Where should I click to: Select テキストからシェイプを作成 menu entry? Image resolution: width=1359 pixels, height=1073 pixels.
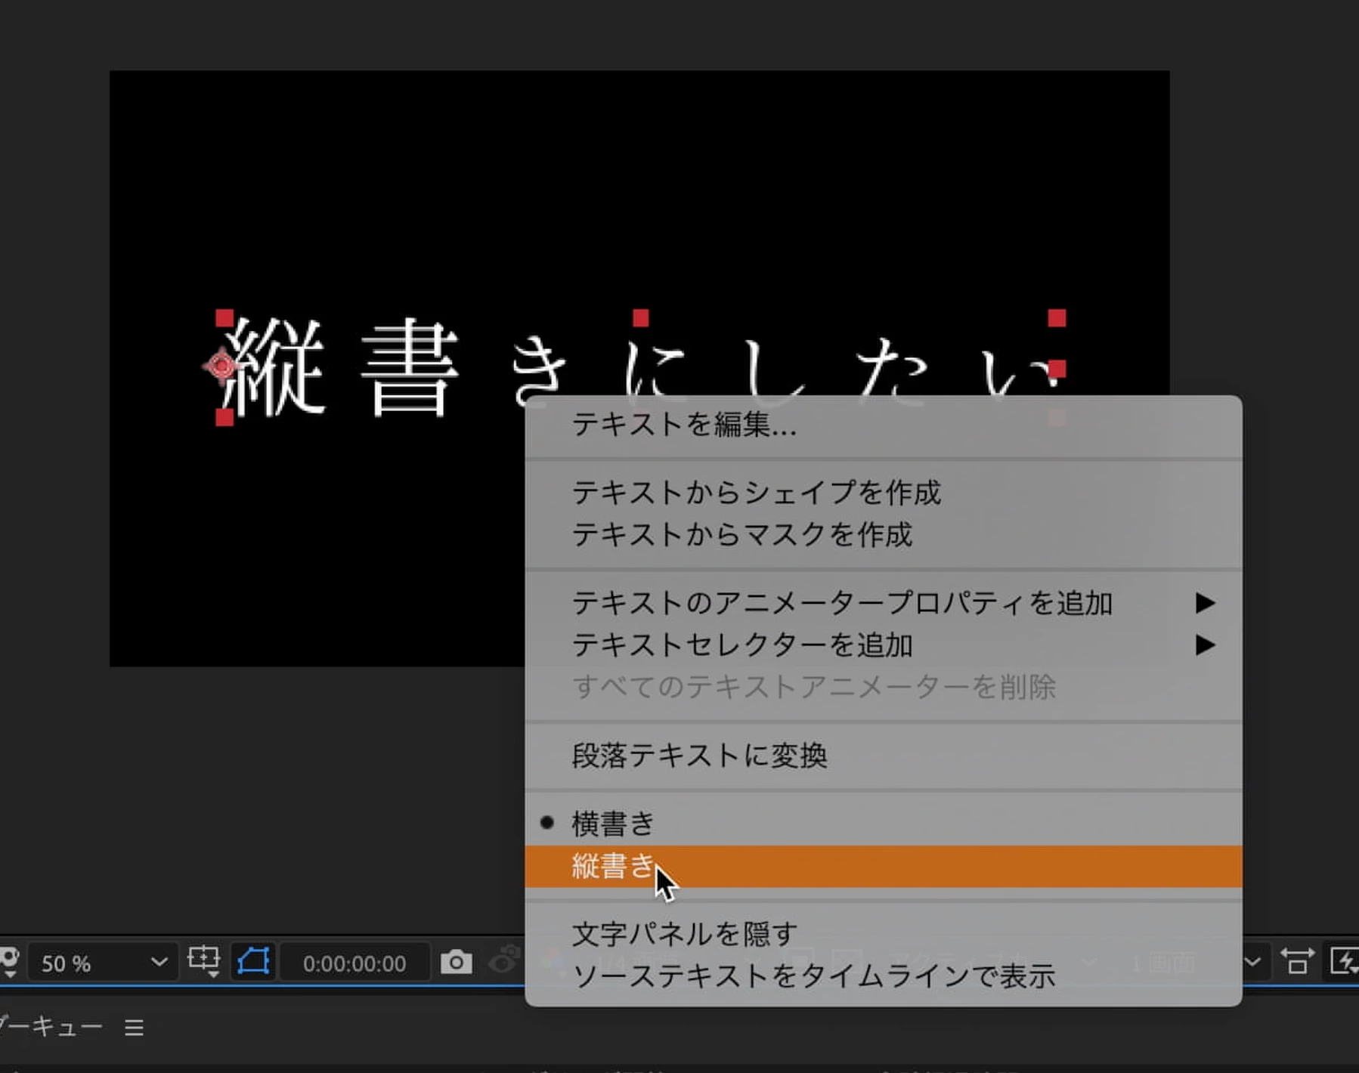point(883,493)
